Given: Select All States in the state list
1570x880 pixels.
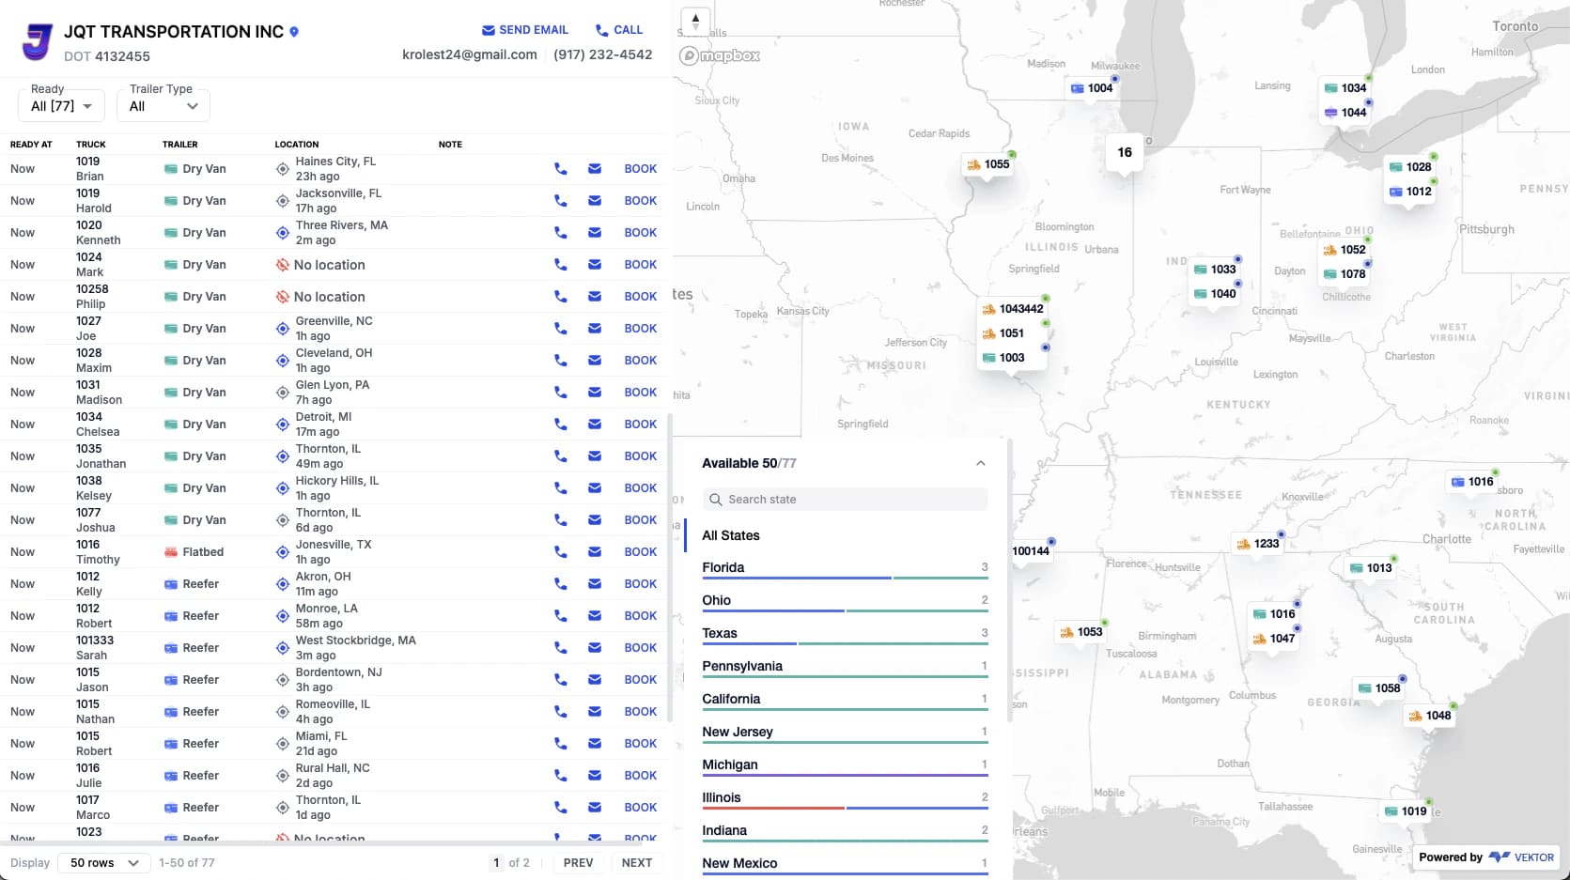Looking at the screenshot, I should pyautogui.click(x=731, y=535).
